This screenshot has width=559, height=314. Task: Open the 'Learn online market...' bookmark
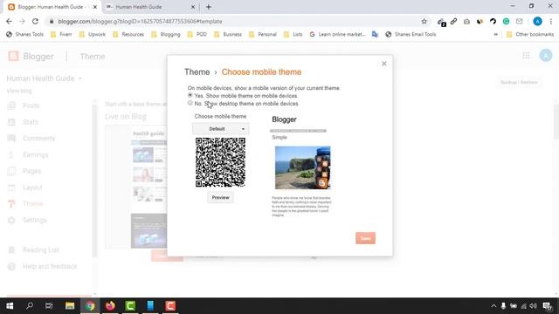(x=338, y=34)
